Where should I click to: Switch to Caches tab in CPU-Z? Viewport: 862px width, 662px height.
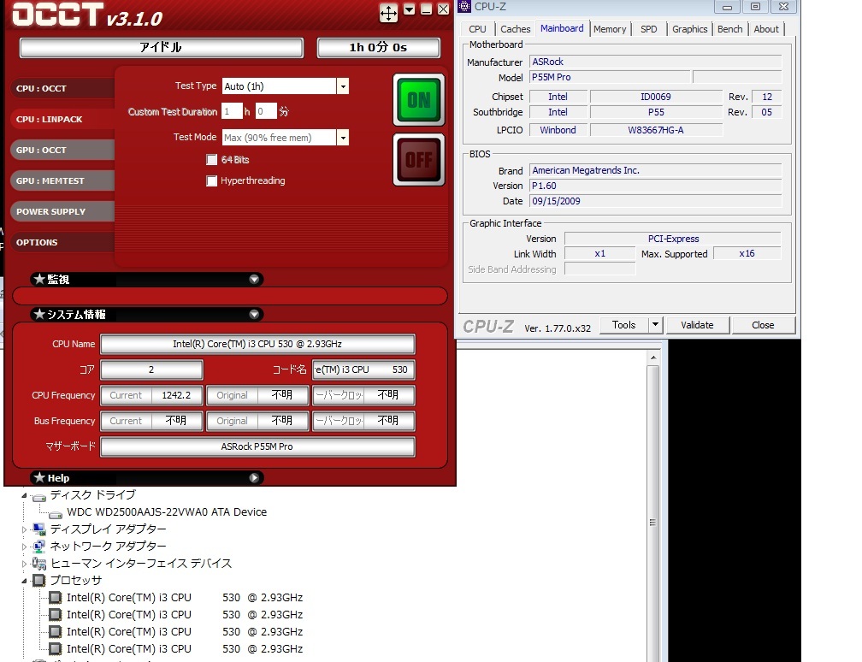[515, 29]
